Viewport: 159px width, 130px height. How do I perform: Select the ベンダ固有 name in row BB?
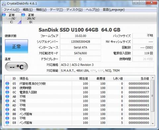coord(26,114)
